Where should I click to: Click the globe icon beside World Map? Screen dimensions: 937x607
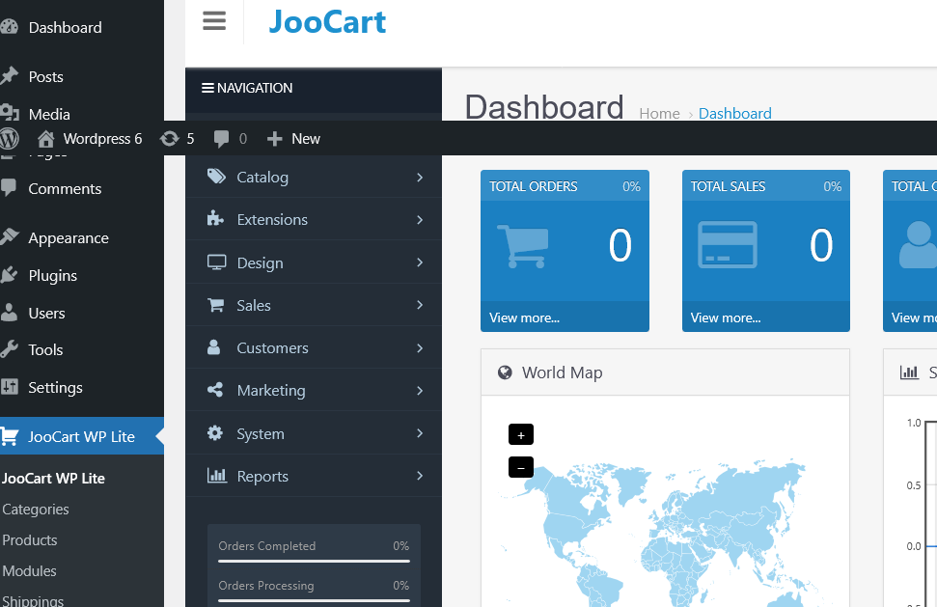coord(505,372)
